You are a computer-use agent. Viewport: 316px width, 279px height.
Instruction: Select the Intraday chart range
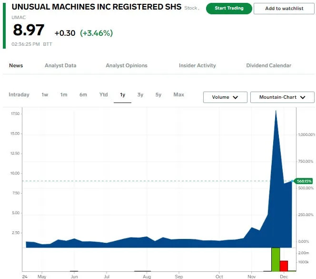click(19, 94)
